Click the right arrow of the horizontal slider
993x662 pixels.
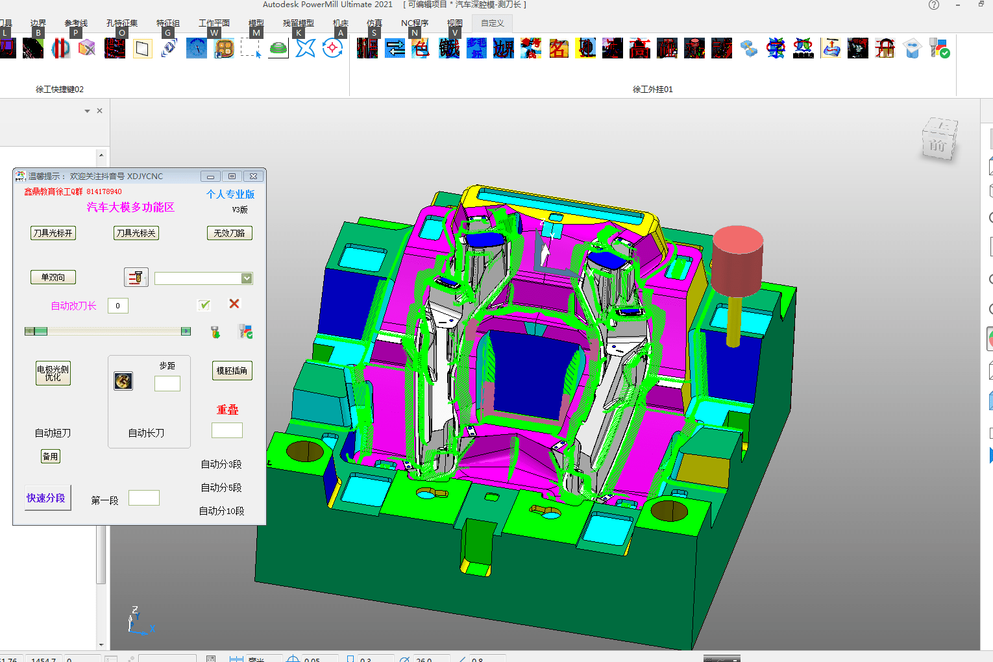(x=186, y=331)
